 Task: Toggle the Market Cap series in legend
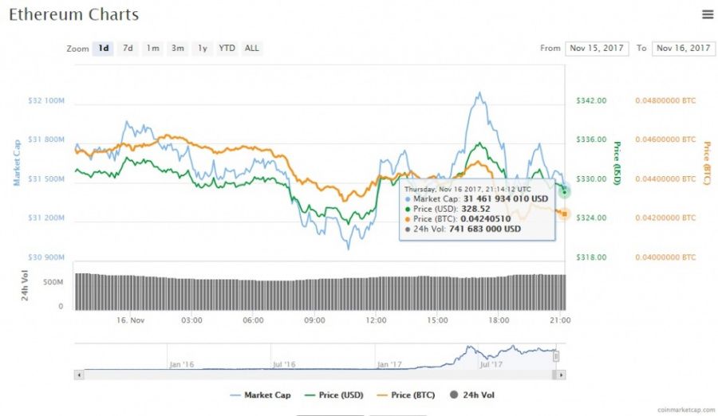(261, 395)
